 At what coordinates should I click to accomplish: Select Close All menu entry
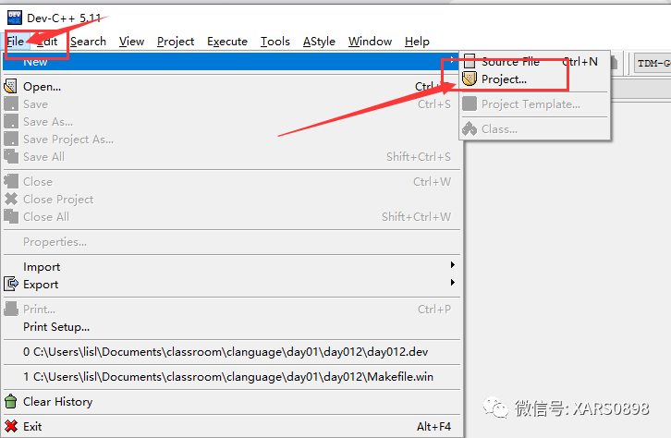[231, 216]
